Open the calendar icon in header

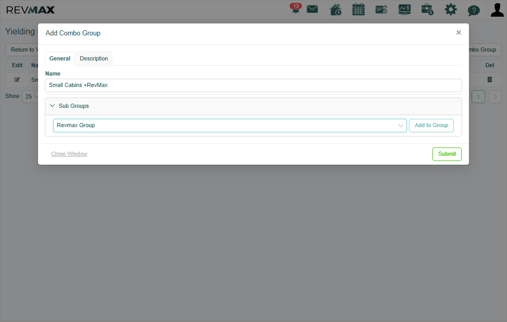coord(358,10)
